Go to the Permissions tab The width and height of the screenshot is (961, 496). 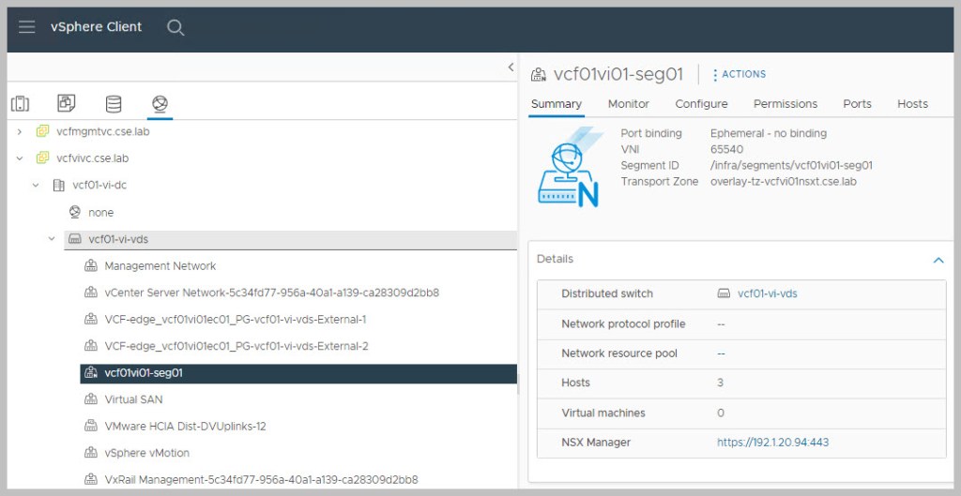[x=785, y=104]
